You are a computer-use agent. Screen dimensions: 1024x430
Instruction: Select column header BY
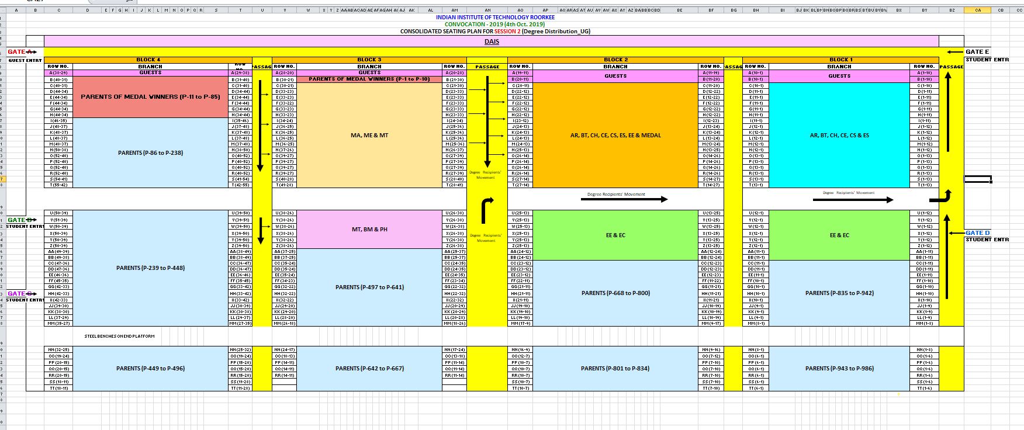[x=924, y=10]
